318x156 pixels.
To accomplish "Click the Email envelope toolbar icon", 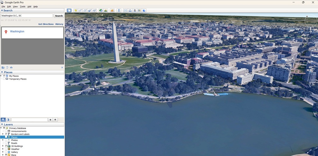I will point(125,10).
